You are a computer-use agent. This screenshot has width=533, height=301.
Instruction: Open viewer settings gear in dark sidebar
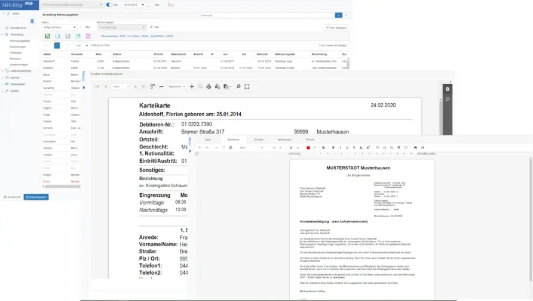(x=447, y=88)
